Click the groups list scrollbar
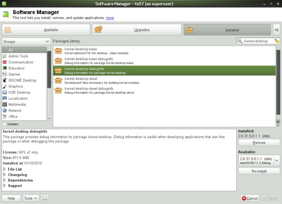This screenshot has width=282, height=204. [49, 69]
